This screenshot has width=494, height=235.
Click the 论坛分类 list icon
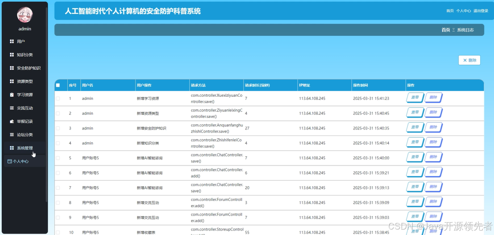(12, 135)
